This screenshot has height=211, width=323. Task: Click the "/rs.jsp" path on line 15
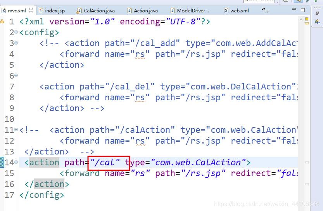tap(203, 173)
